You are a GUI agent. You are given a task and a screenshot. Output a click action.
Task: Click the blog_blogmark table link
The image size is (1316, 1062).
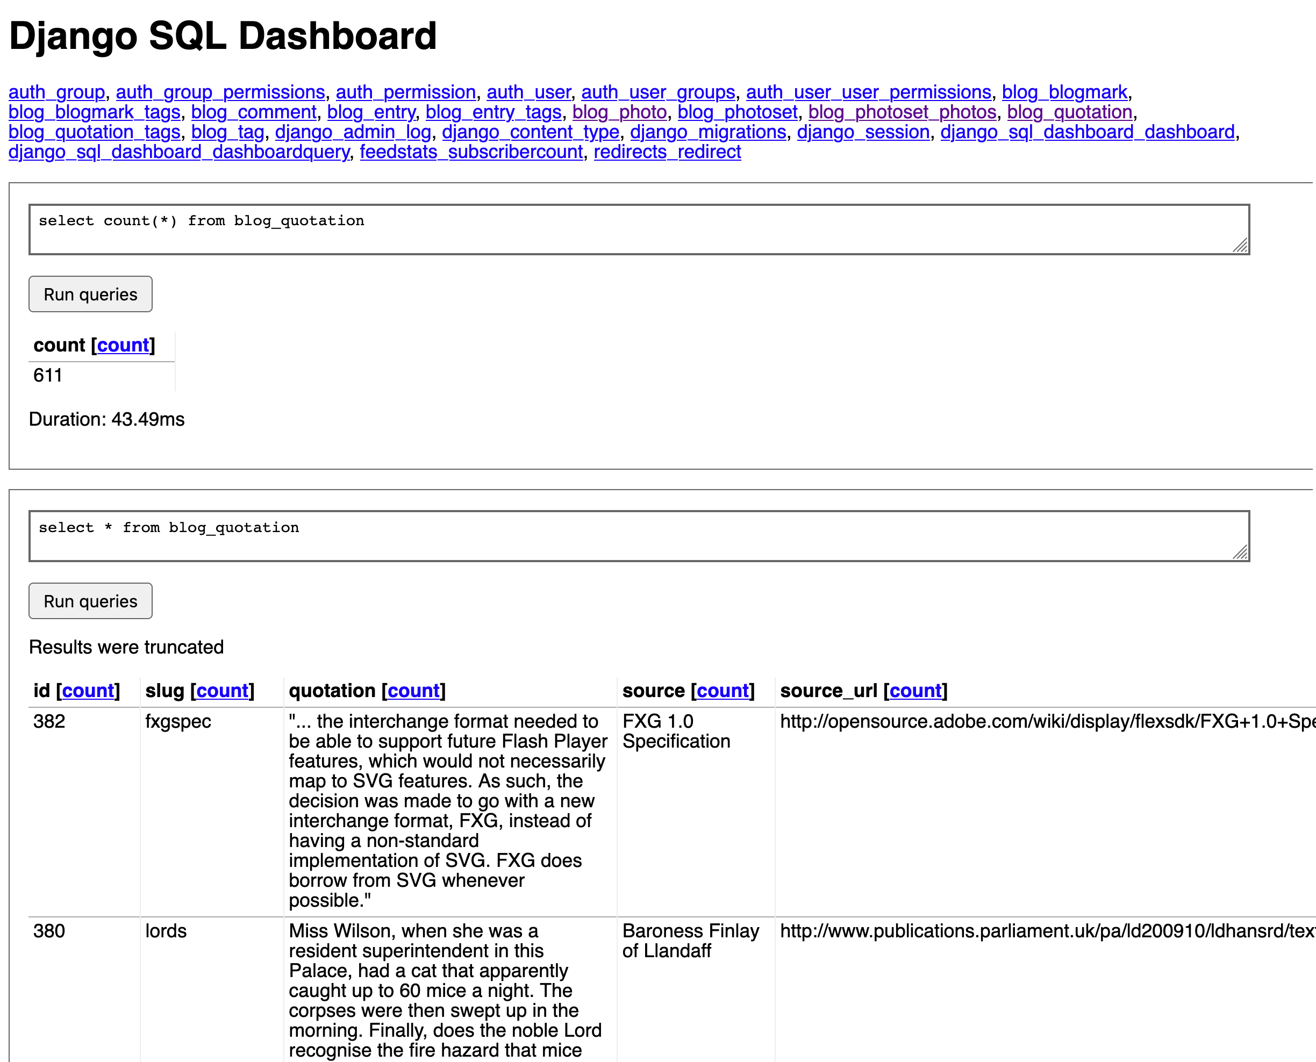tap(1064, 92)
